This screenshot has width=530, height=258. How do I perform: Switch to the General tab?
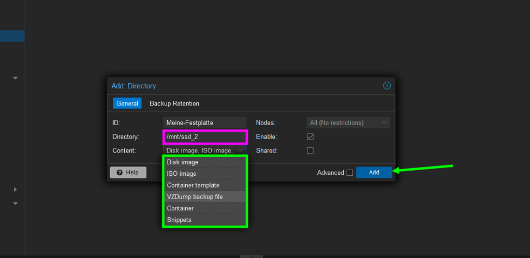(127, 103)
